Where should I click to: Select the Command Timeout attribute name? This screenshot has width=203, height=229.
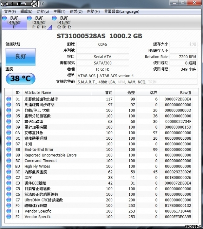[41, 161]
